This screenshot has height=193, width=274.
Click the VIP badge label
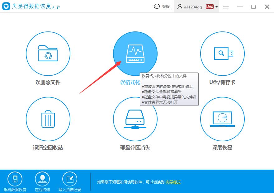pyautogui.click(x=209, y=6)
